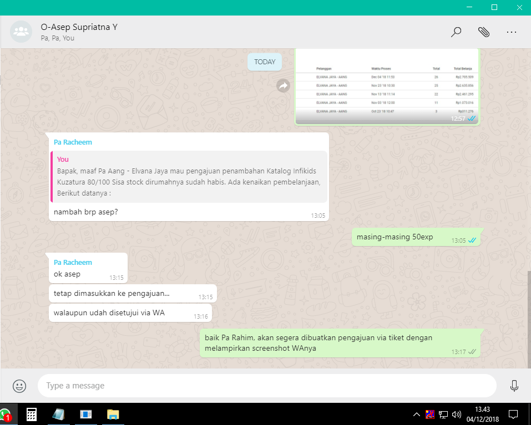This screenshot has width=531, height=425.
Task: Click the group avatar icon
Action: pyautogui.click(x=21, y=32)
